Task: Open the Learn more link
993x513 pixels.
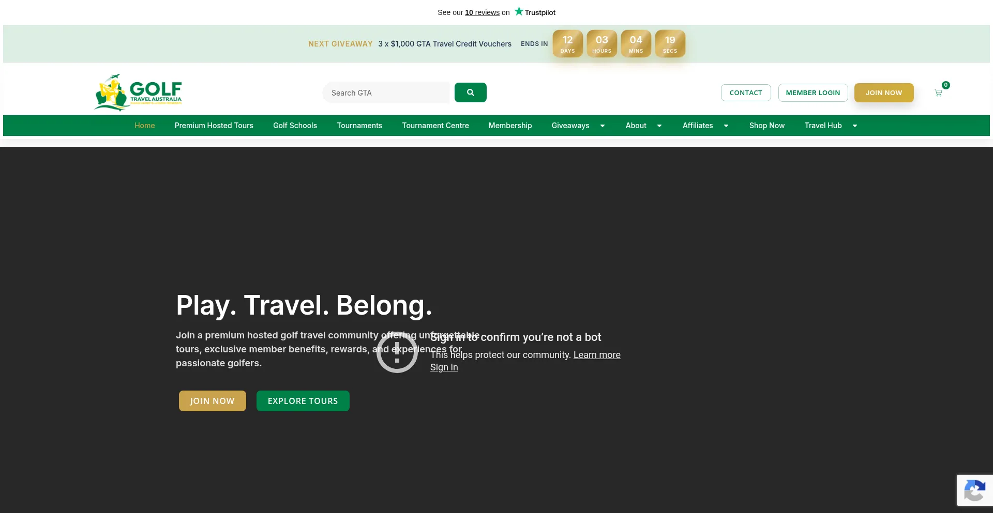Action: coord(597,355)
